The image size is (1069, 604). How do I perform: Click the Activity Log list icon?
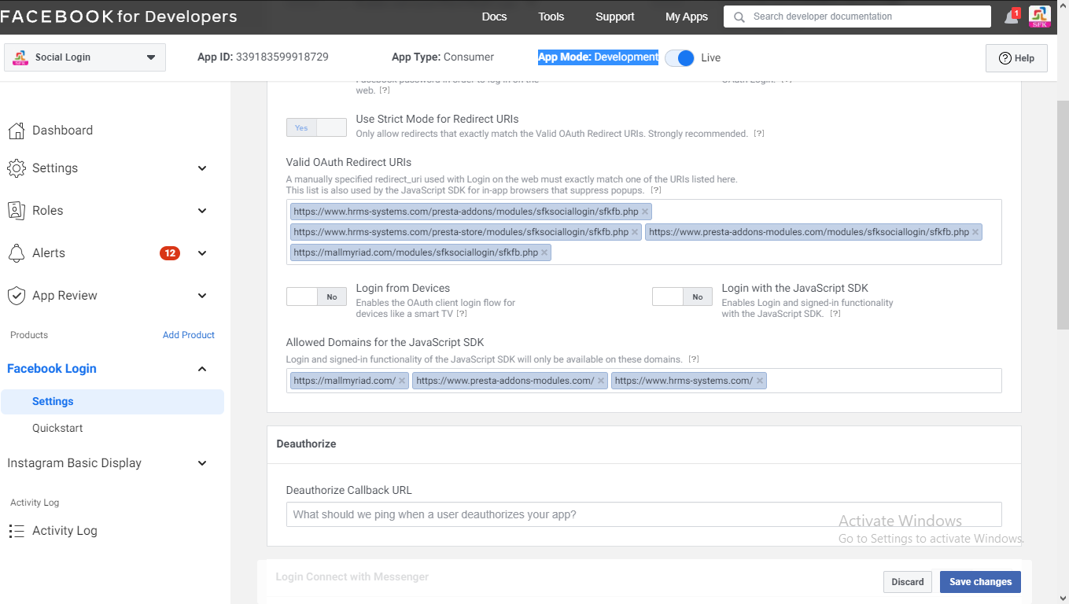tap(17, 531)
